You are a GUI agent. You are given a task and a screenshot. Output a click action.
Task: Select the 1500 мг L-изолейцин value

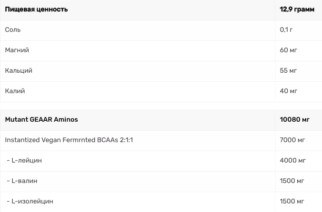292,202
